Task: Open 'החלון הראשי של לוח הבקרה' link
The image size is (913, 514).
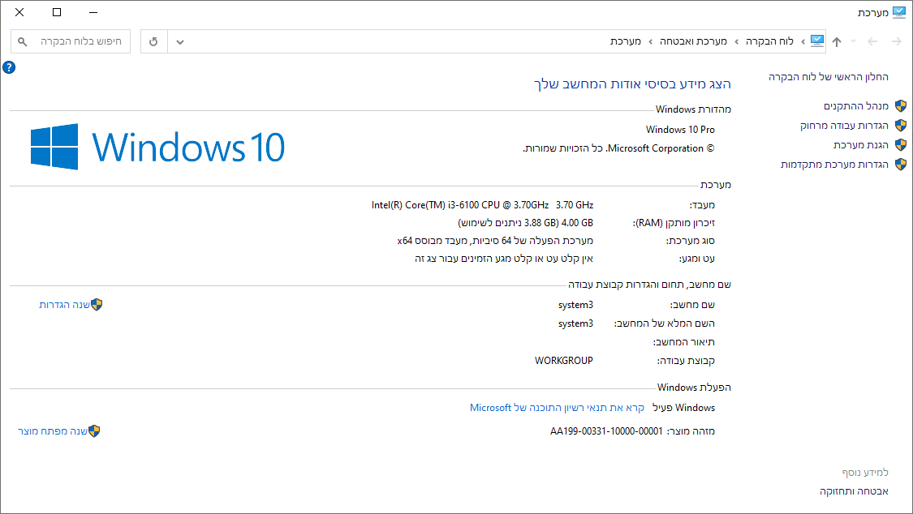Action: [829, 77]
